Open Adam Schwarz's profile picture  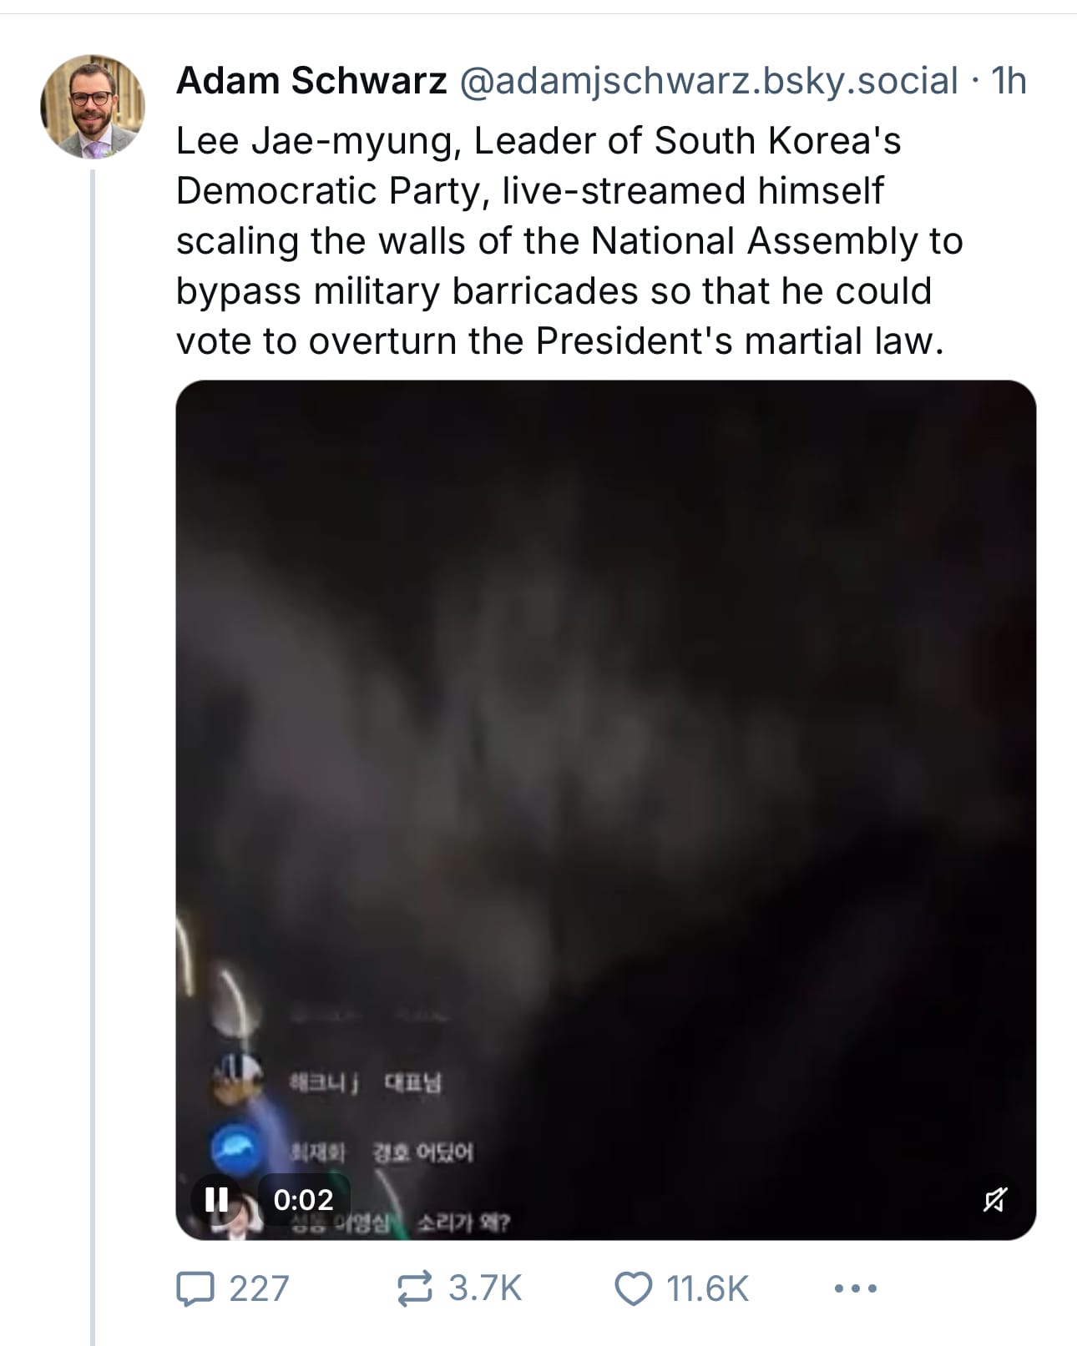[x=93, y=107]
